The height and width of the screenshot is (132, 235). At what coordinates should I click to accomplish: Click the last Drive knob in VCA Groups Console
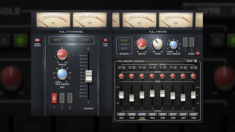193,76
